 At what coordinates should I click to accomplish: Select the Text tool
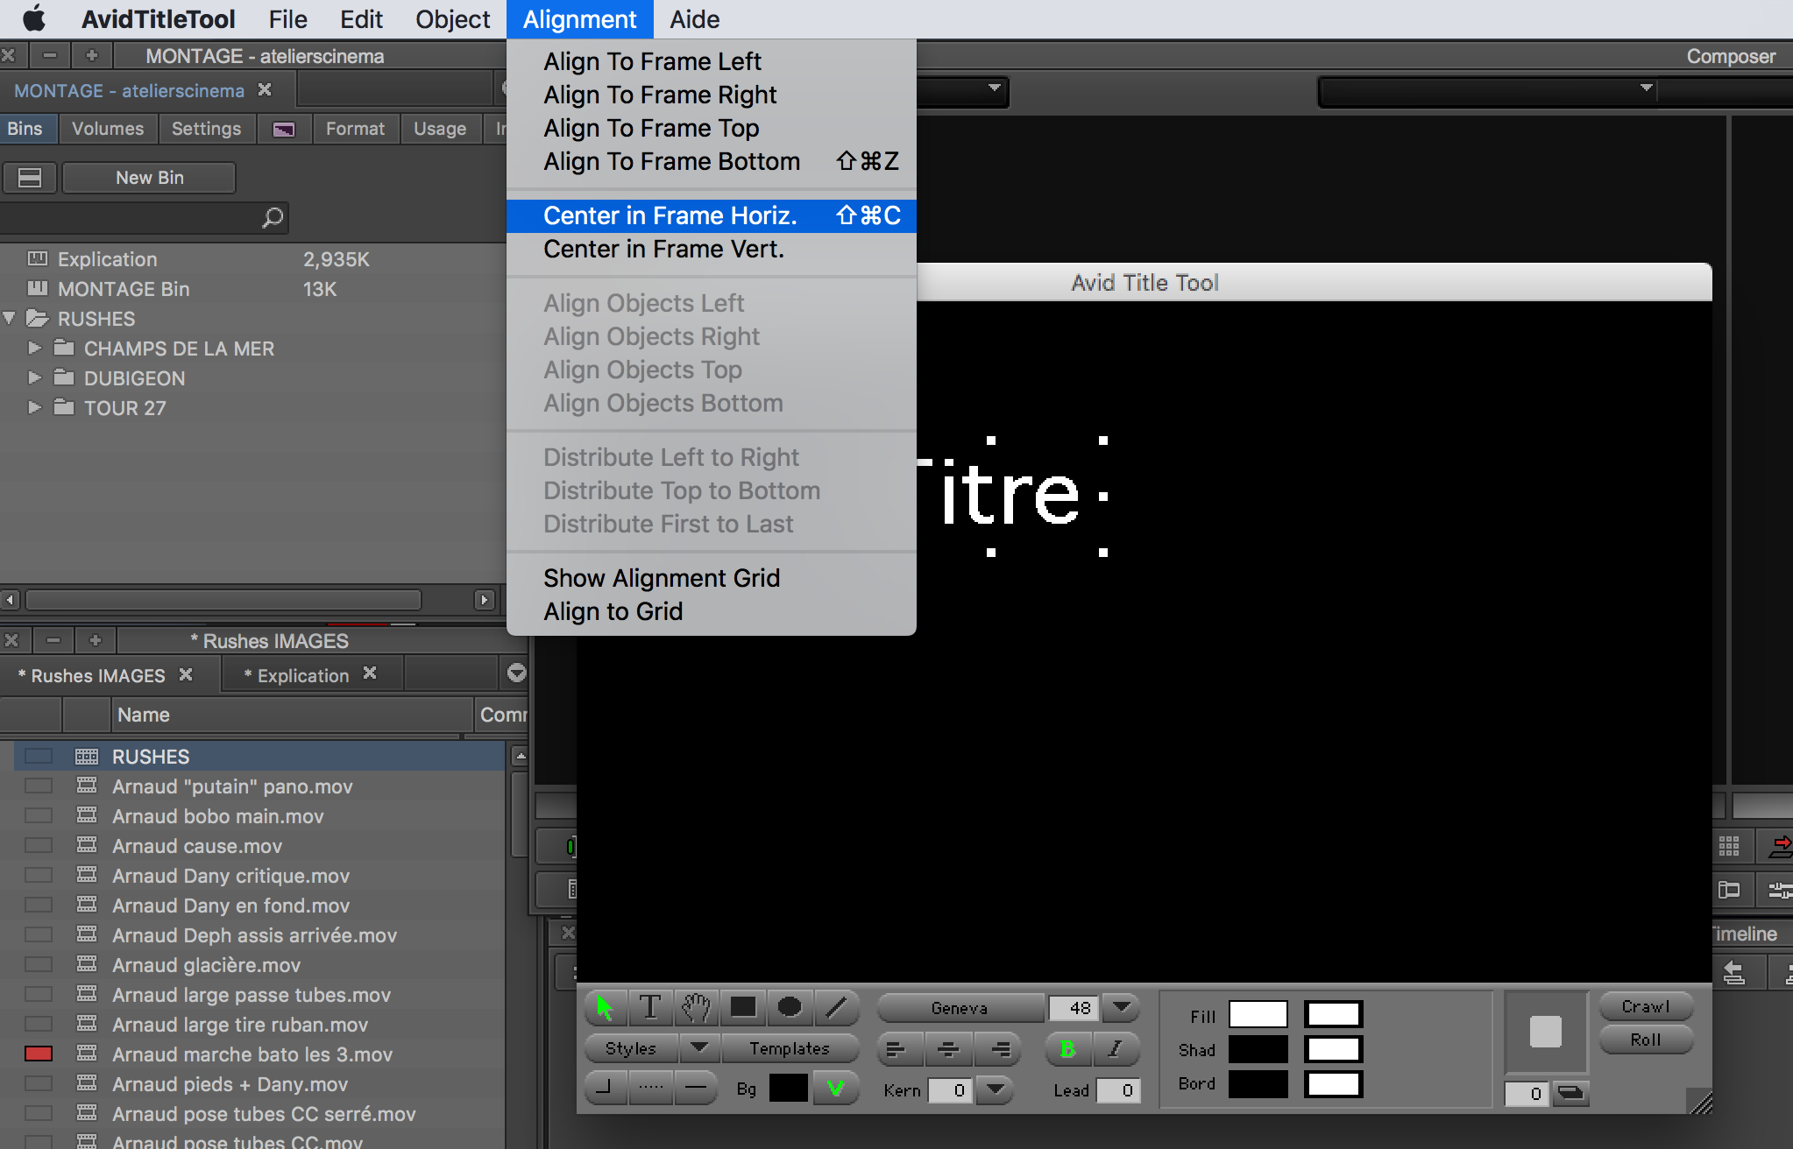[650, 1008]
